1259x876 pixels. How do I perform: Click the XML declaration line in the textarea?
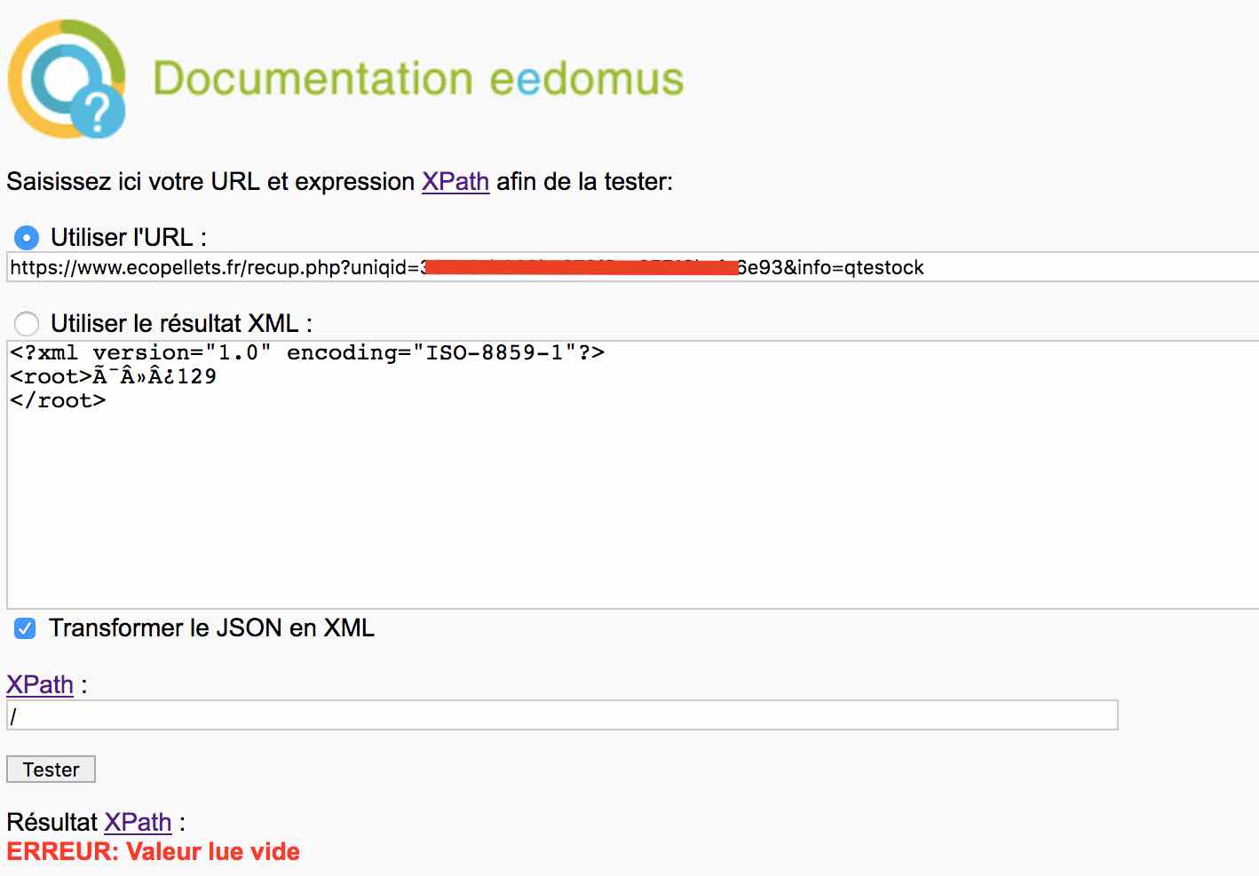point(306,352)
